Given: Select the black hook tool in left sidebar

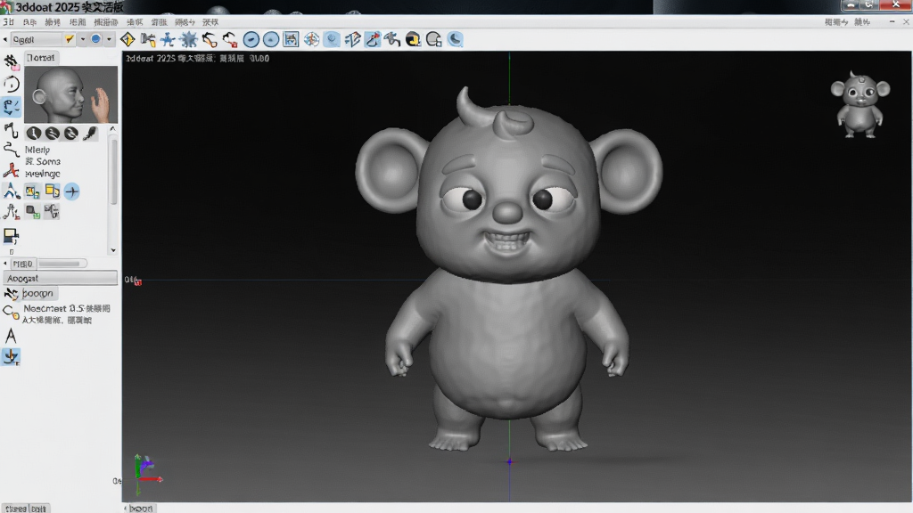Looking at the screenshot, I should 11,130.
